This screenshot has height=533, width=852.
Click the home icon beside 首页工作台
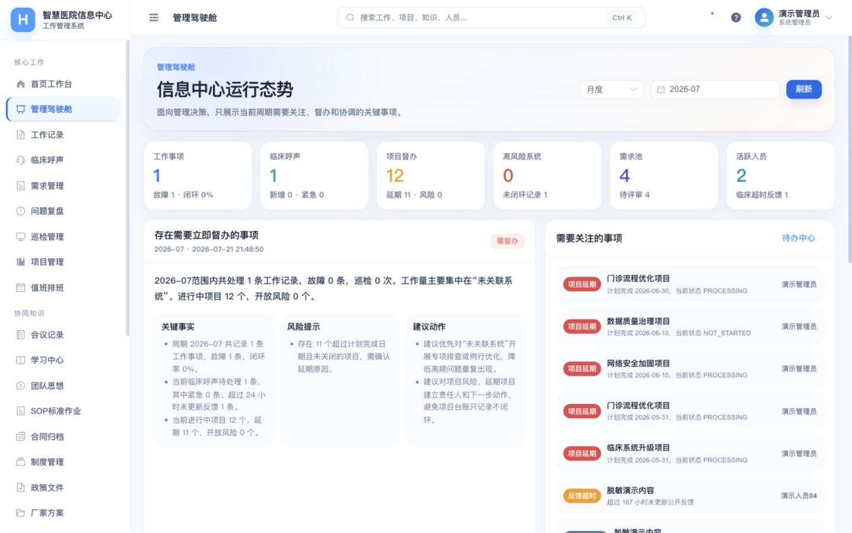coord(21,84)
